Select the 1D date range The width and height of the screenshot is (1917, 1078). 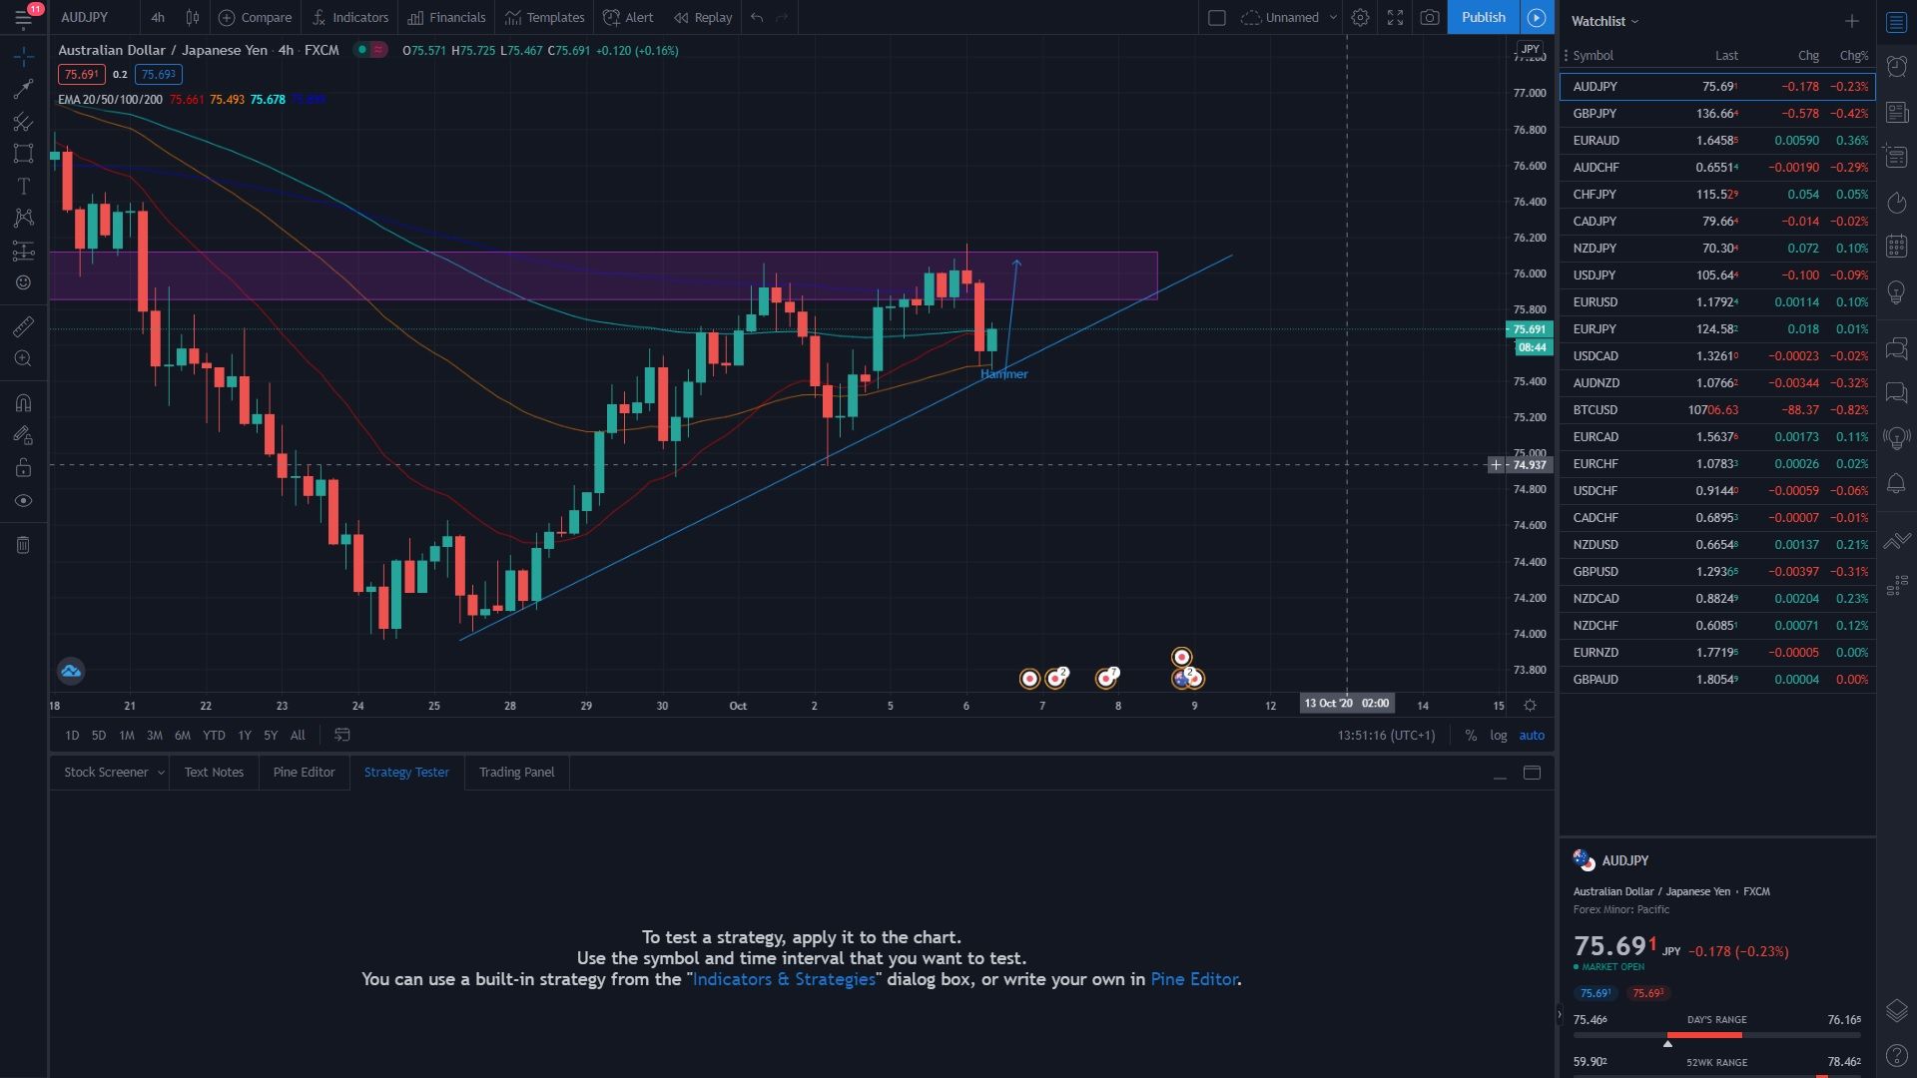coord(72,735)
